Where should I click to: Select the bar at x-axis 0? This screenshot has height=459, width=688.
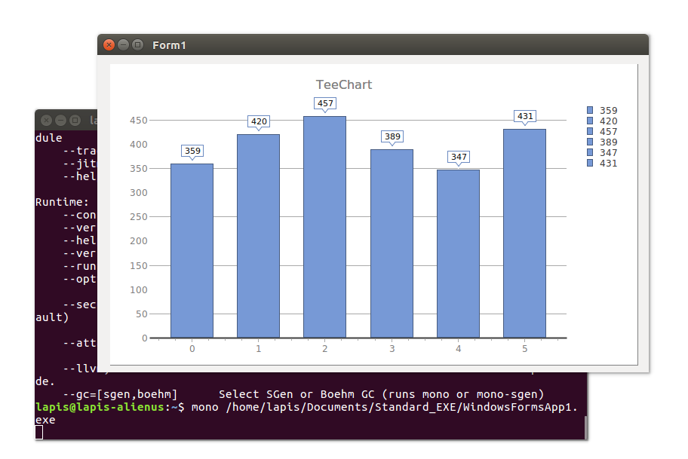[x=192, y=251]
